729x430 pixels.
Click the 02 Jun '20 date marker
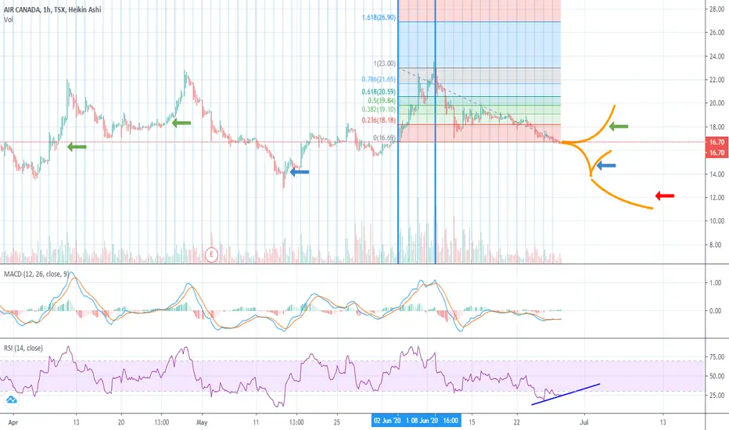(387, 421)
